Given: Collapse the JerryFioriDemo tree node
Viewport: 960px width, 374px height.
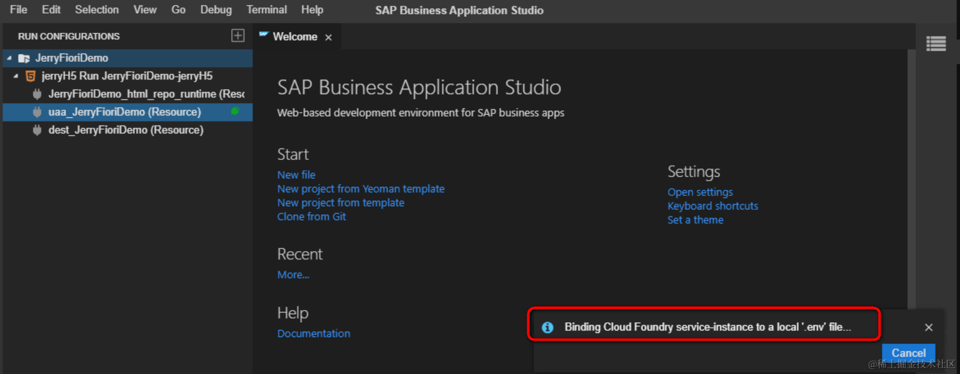Looking at the screenshot, I should click(9, 58).
